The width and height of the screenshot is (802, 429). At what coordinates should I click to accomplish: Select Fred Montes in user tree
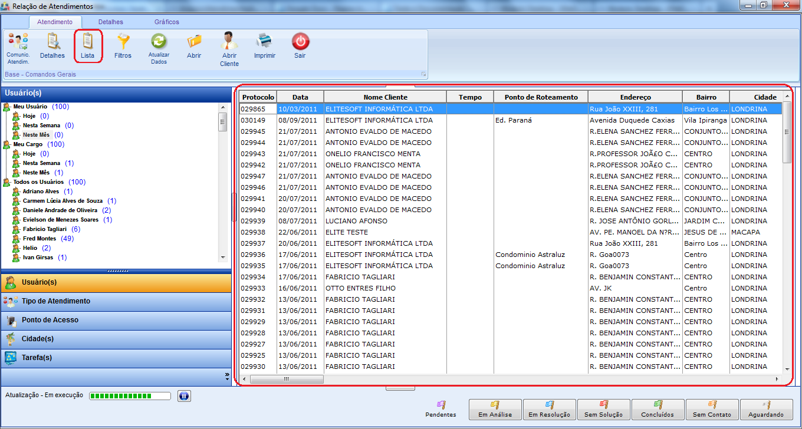pos(40,239)
